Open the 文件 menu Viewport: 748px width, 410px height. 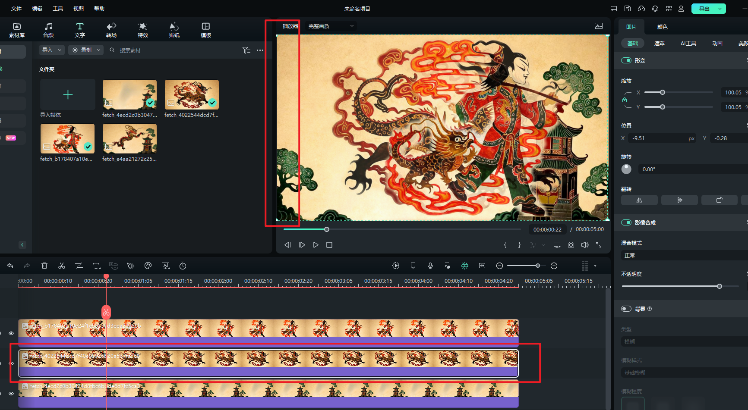[16, 9]
